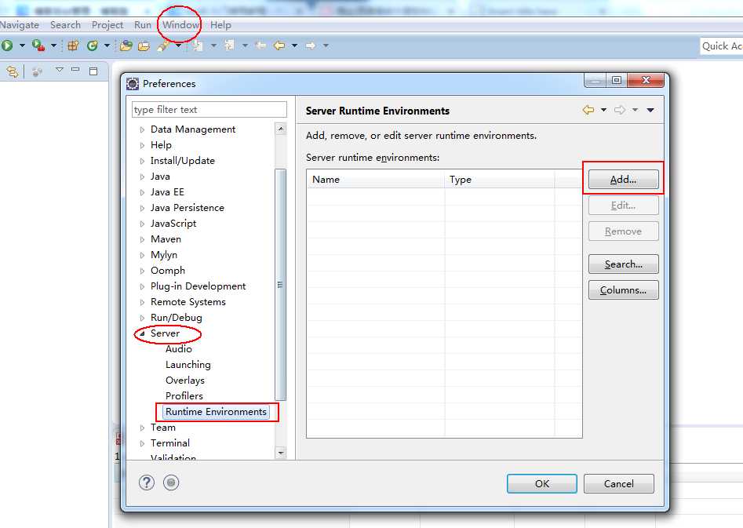Open the Window menu

[x=180, y=24]
